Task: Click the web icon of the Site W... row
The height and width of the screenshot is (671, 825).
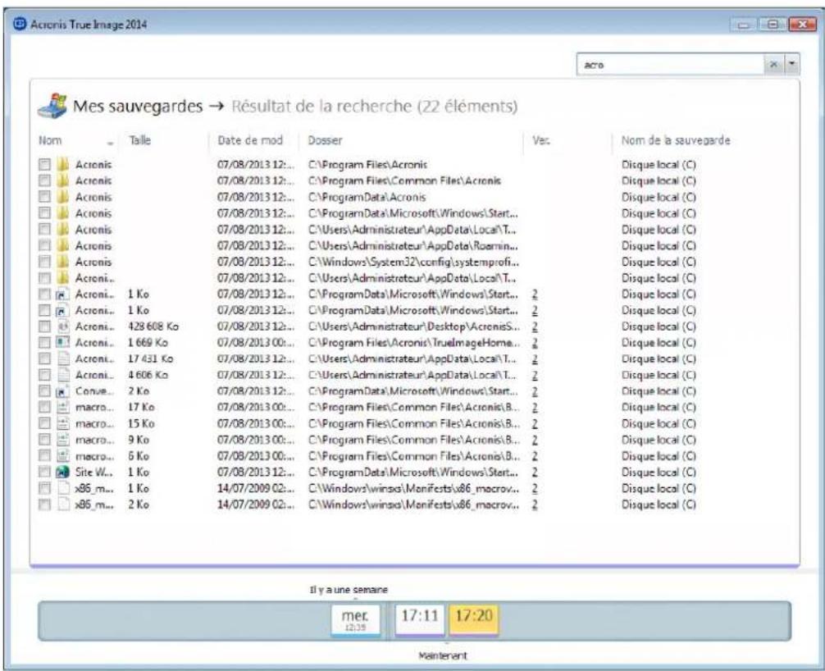Action: click(62, 472)
